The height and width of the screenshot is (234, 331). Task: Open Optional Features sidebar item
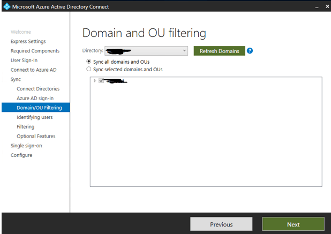(36, 136)
